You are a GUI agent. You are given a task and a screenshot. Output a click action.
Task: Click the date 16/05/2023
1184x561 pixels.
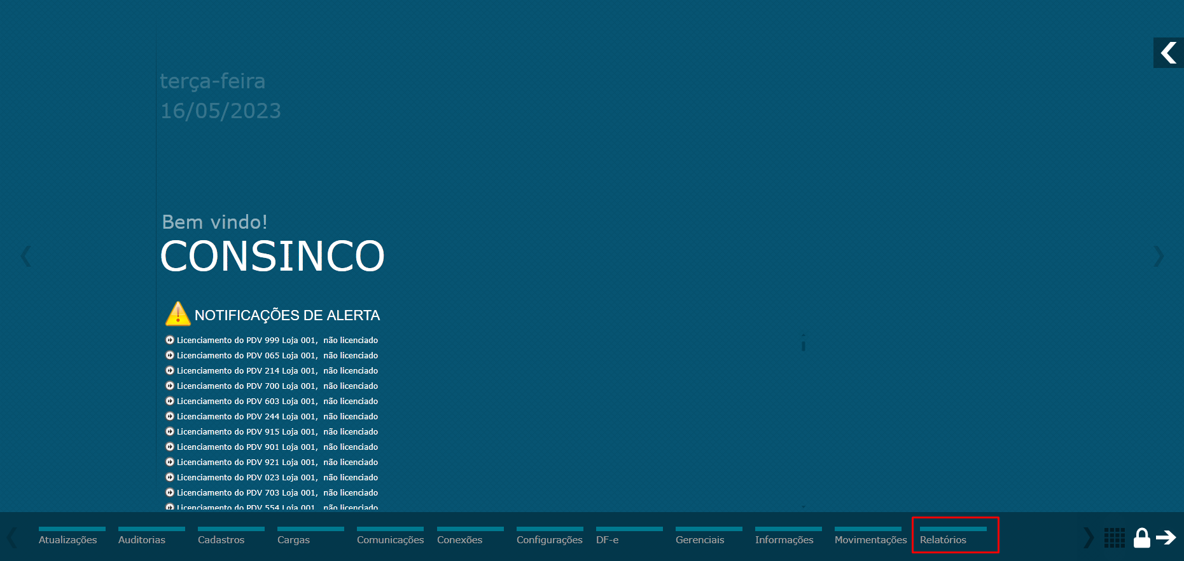[220, 111]
